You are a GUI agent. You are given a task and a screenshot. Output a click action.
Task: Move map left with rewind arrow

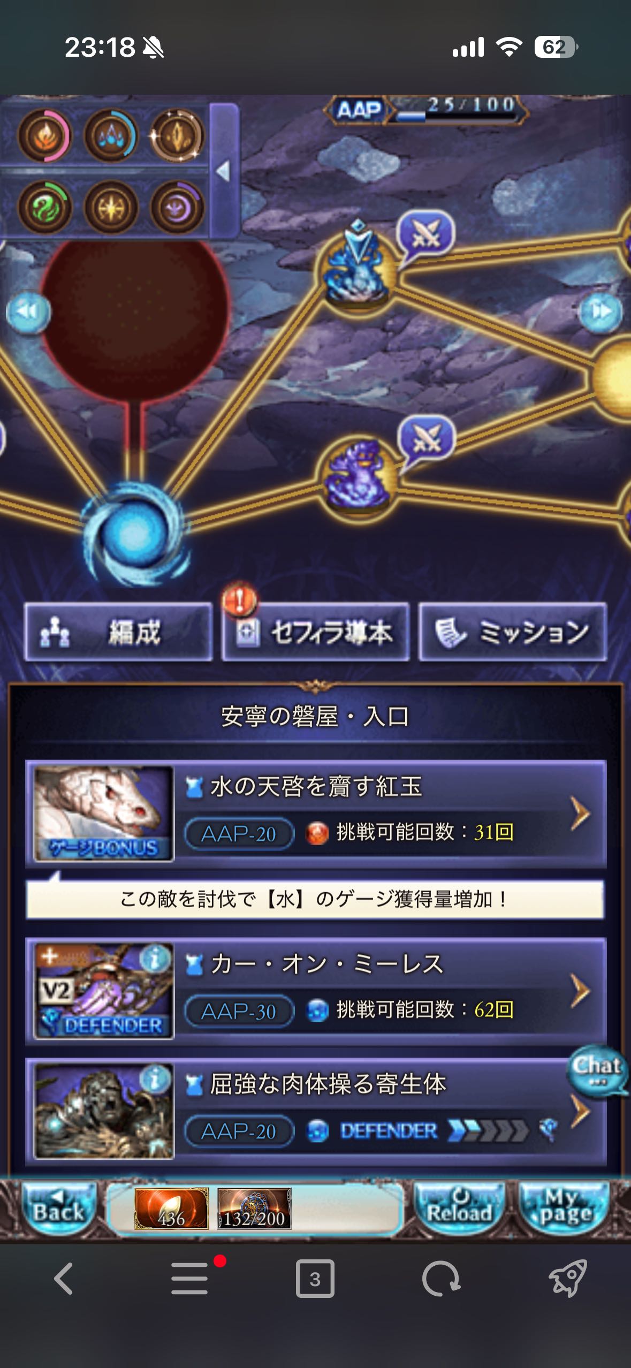coord(28,312)
